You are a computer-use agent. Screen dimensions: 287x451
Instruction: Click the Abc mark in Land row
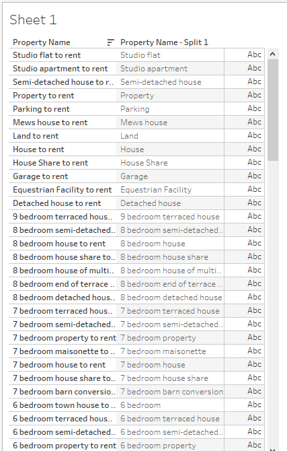click(254, 135)
